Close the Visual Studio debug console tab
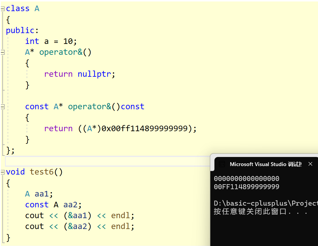The width and height of the screenshot is (318, 246). (310, 164)
